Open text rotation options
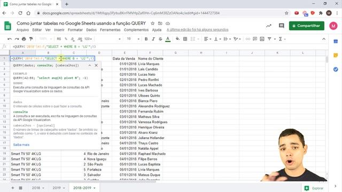Screen dimensions: 342x192 click(237, 39)
